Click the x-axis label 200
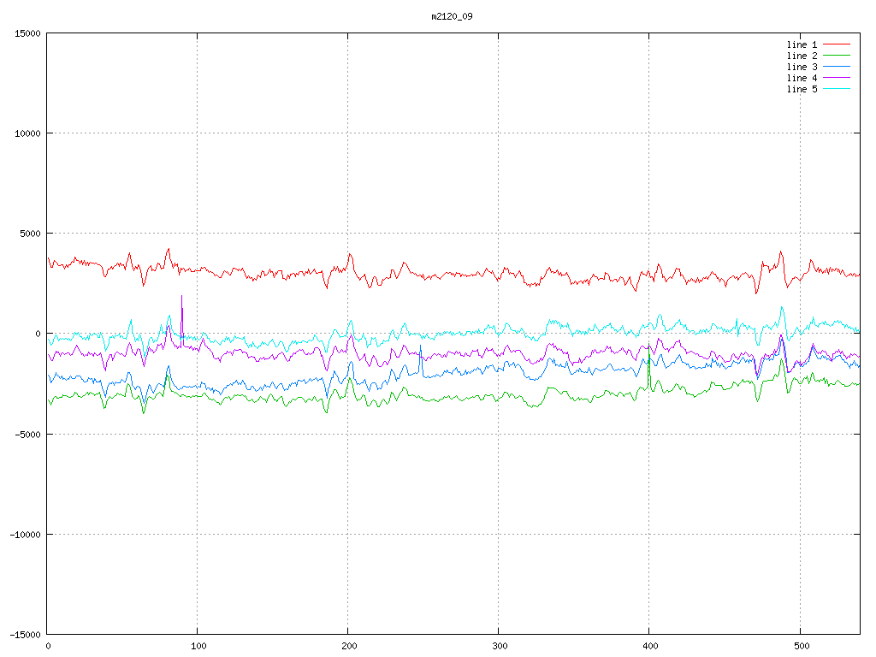 pos(349,647)
